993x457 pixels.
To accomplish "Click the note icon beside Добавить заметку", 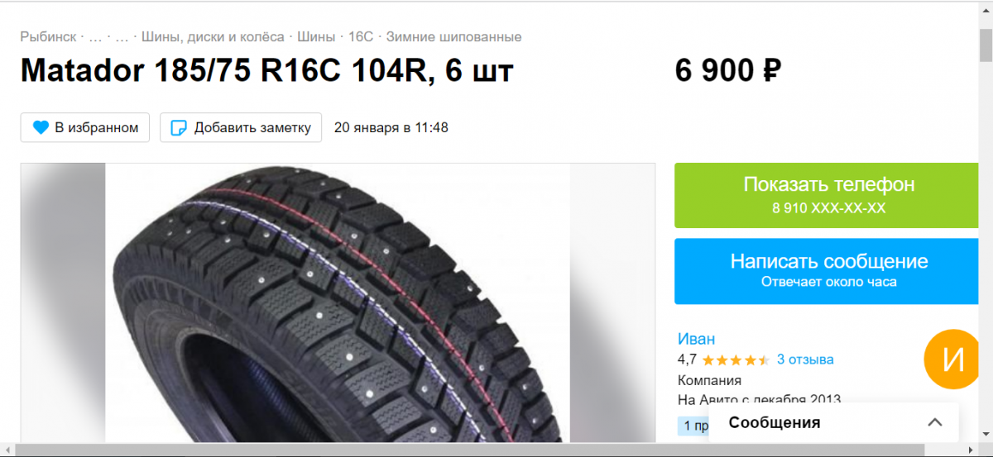I will point(178,128).
